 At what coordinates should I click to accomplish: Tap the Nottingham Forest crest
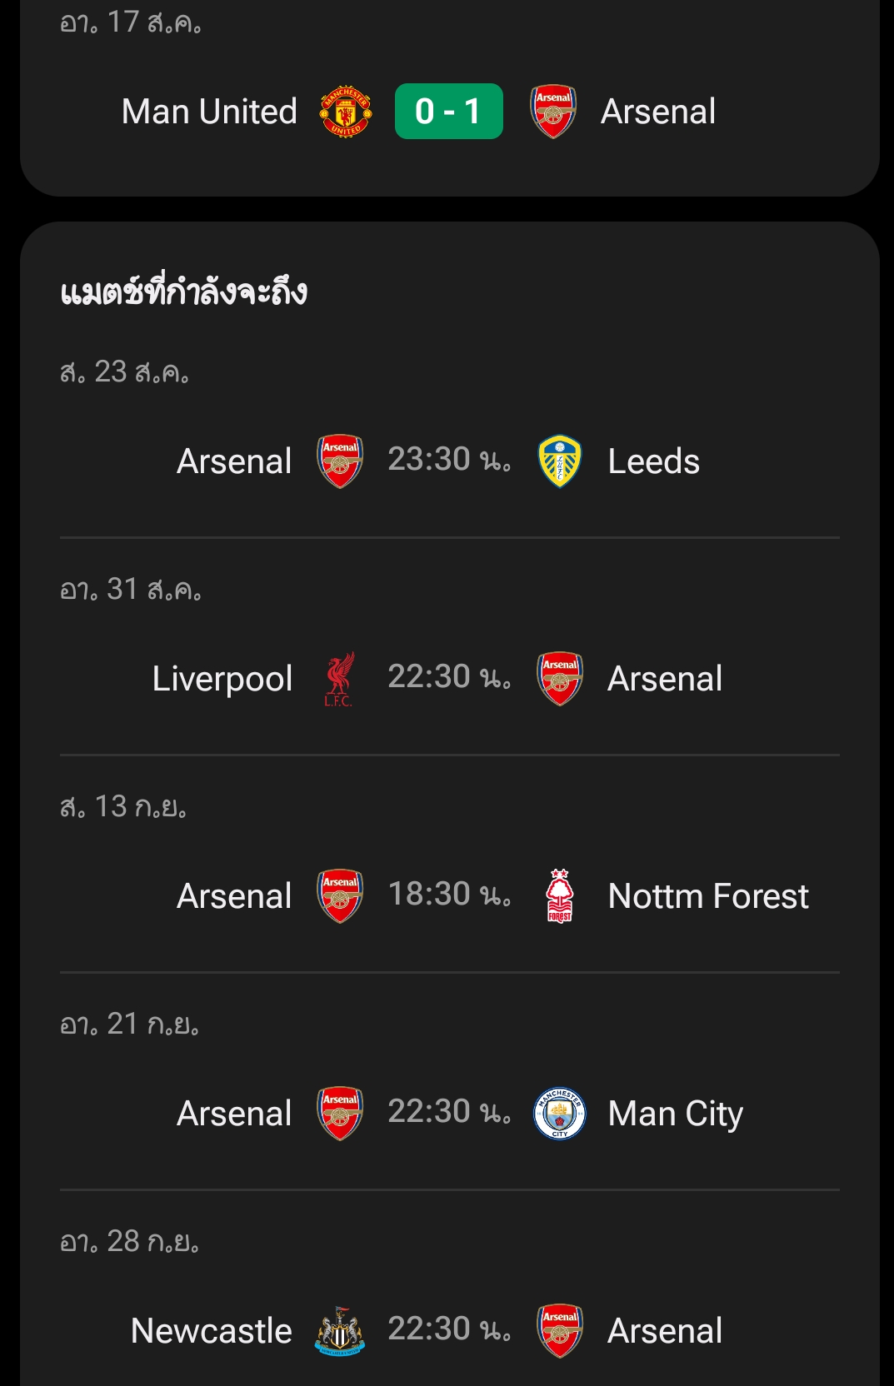tap(559, 895)
